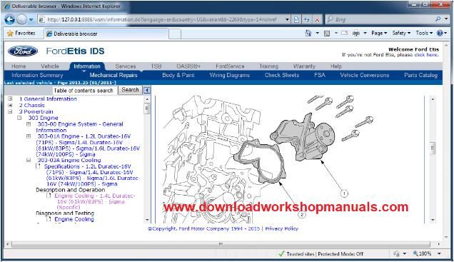Open the Privacy Policy link
The image size is (454, 262).
click(282, 228)
